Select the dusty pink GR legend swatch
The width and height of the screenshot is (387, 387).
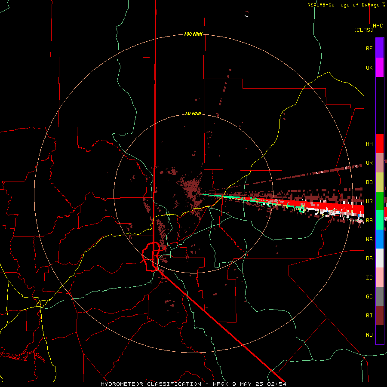380,163
